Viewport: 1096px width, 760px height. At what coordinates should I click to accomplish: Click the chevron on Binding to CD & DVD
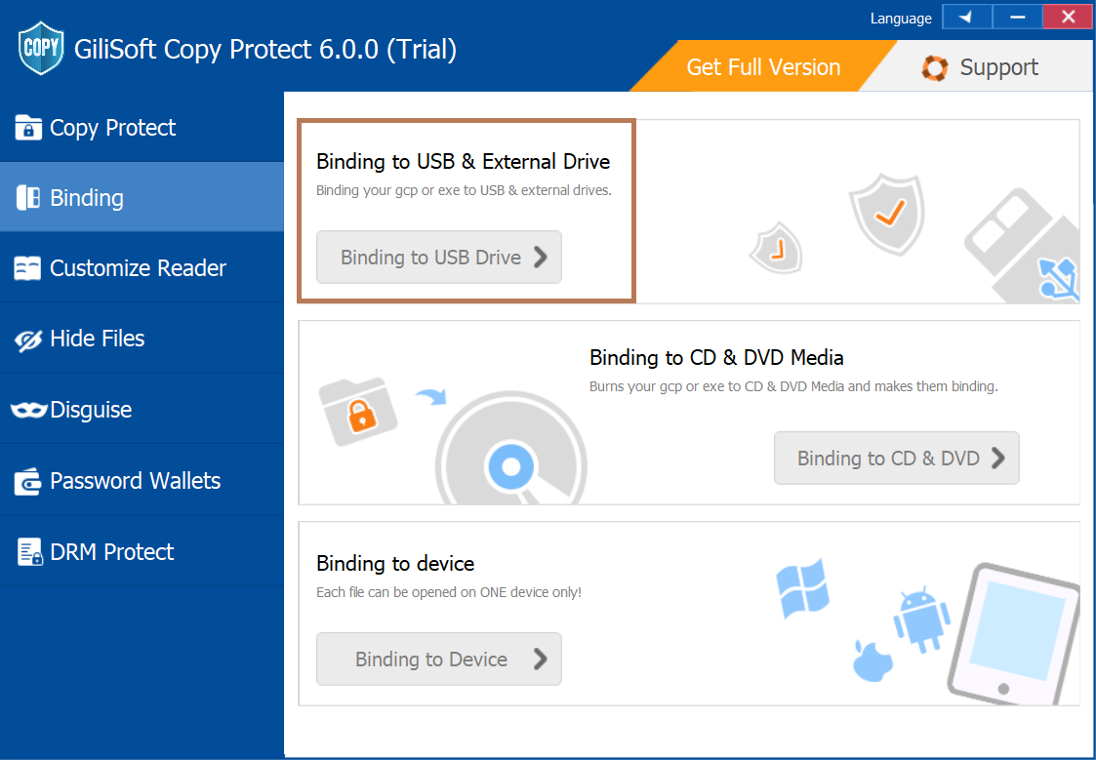click(x=998, y=459)
